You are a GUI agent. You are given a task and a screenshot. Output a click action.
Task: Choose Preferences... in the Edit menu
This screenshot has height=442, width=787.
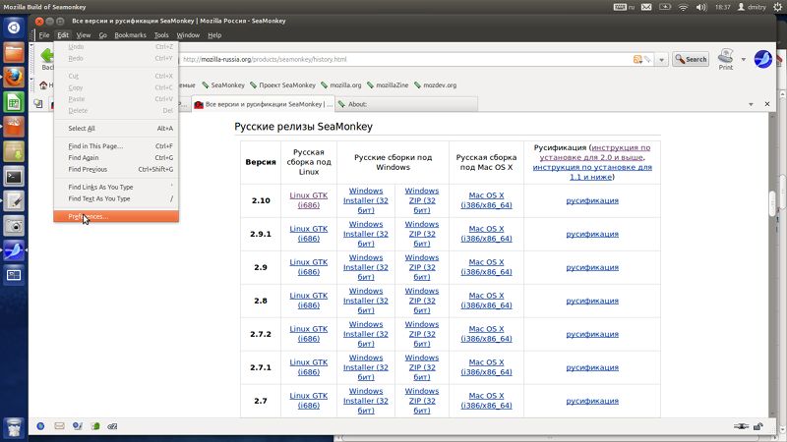(x=116, y=216)
